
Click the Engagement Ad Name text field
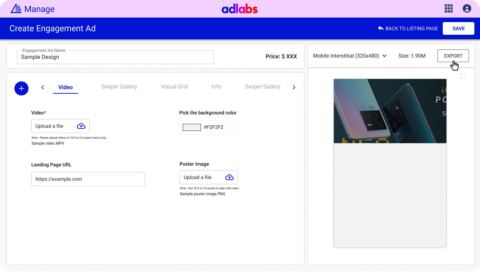tap(115, 57)
